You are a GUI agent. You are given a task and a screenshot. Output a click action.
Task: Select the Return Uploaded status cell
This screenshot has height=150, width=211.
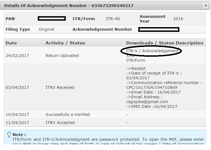pos(62,56)
